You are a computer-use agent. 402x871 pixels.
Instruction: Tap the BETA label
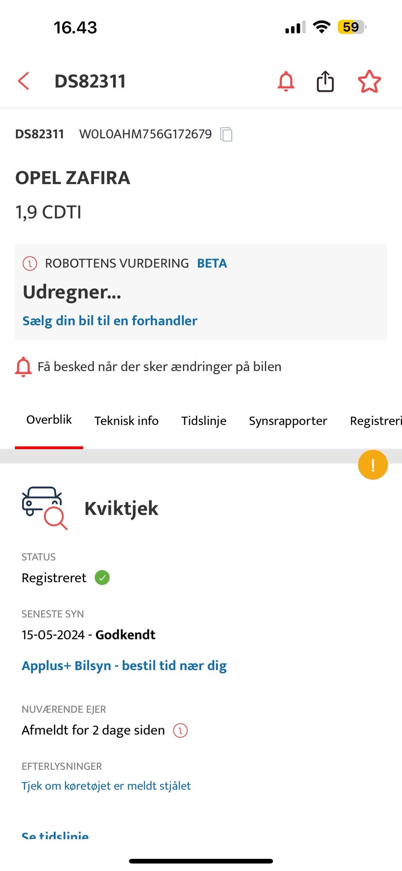(212, 263)
